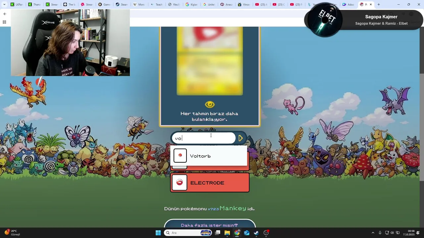This screenshot has width=424, height=238.
Task: Click the yellow eye blur icon
Action: pyautogui.click(x=210, y=105)
